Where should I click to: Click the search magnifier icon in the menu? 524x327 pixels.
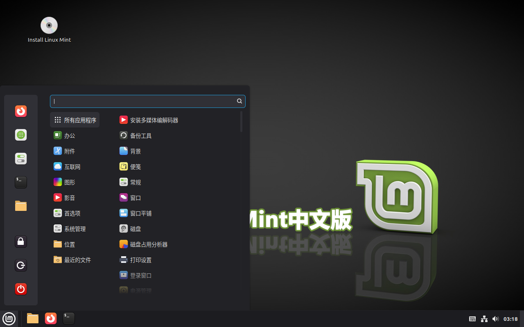pyautogui.click(x=239, y=101)
